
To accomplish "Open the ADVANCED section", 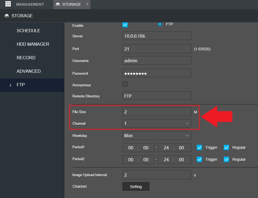I will pos(29,71).
